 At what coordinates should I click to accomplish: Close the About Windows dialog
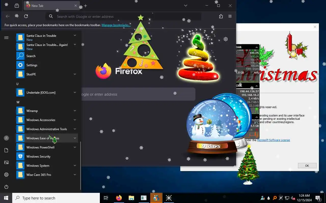coord(315,27)
